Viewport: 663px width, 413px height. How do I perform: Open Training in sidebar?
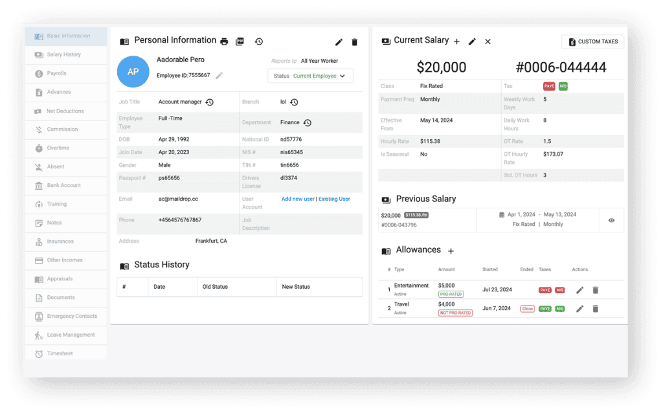[65, 204]
